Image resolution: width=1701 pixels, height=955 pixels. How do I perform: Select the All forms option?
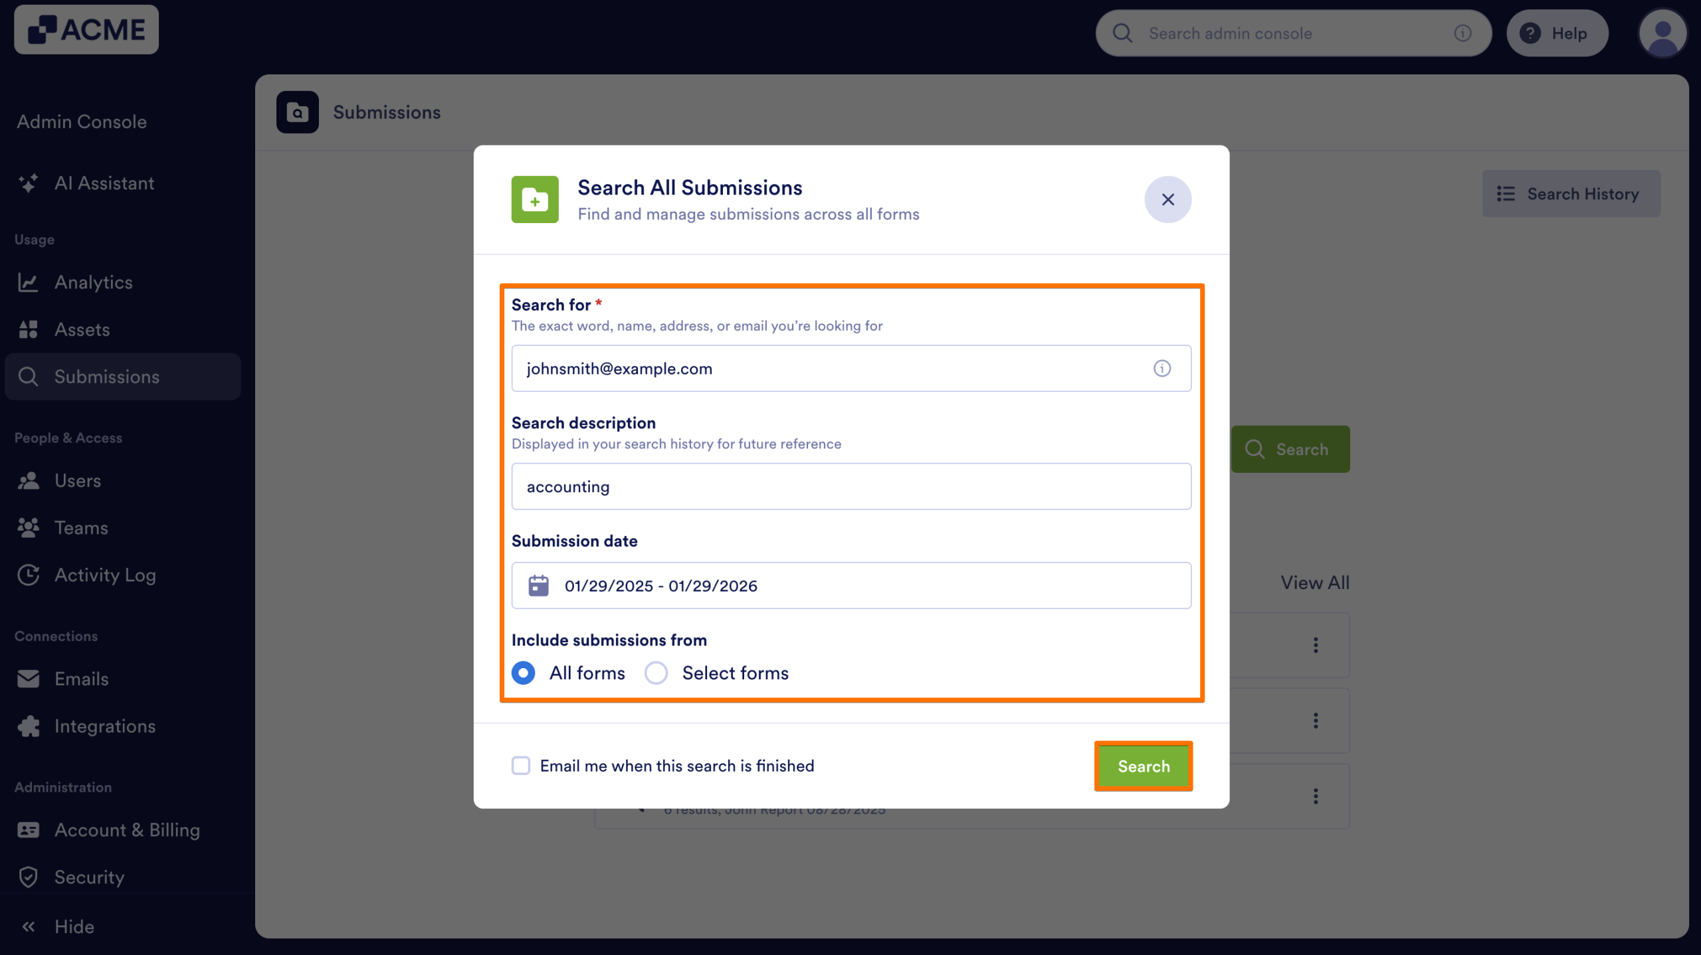tap(524, 673)
